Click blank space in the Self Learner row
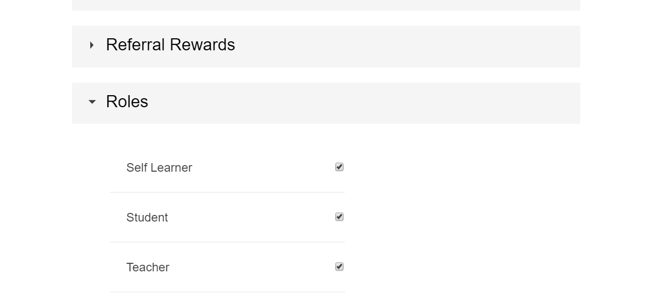Image resolution: width=671 pixels, height=294 pixels. pos(262,168)
